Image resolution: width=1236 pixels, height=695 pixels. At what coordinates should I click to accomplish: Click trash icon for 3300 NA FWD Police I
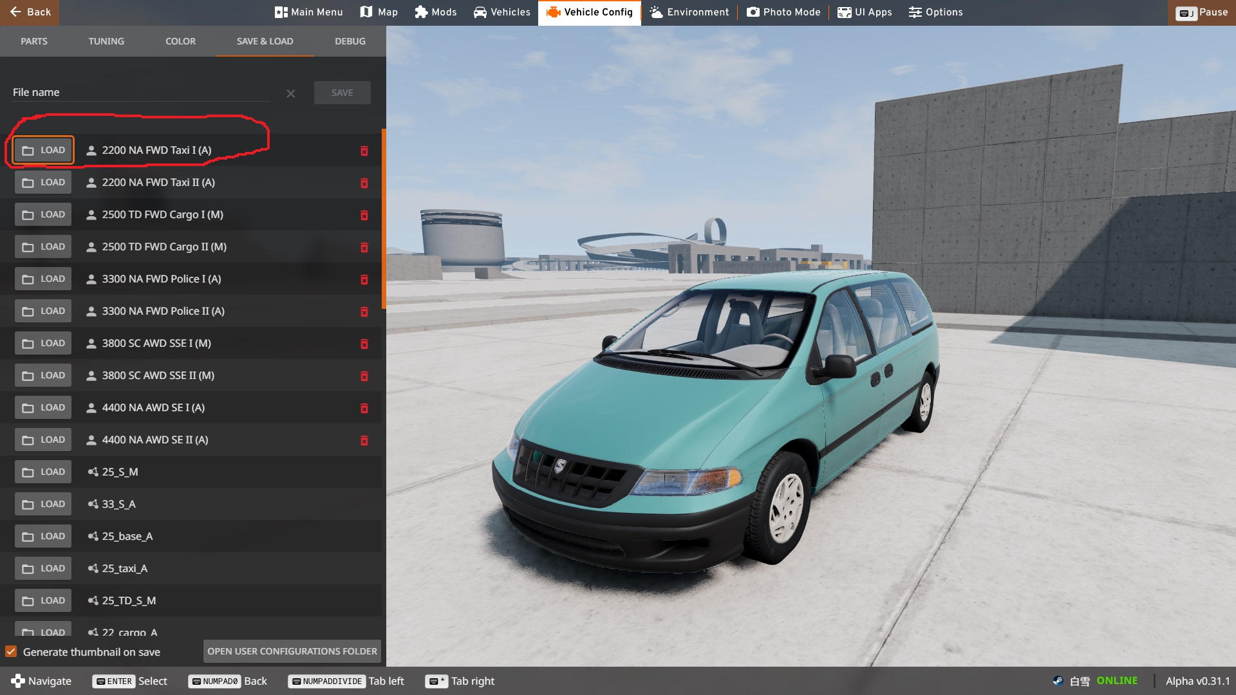364,279
